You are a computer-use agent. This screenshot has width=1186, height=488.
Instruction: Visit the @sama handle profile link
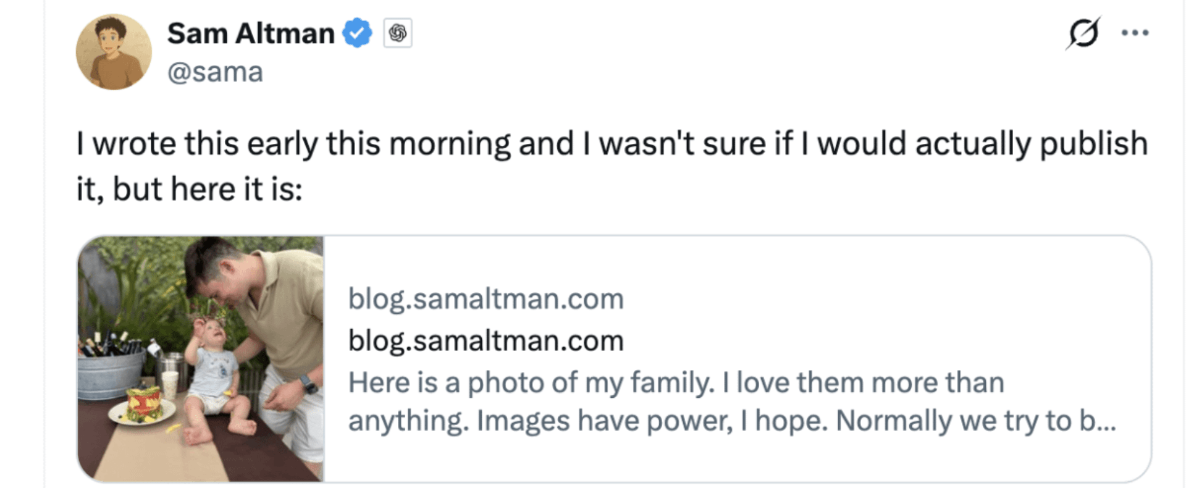pos(215,72)
